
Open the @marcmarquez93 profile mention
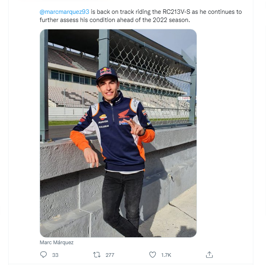tap(64, 12)
